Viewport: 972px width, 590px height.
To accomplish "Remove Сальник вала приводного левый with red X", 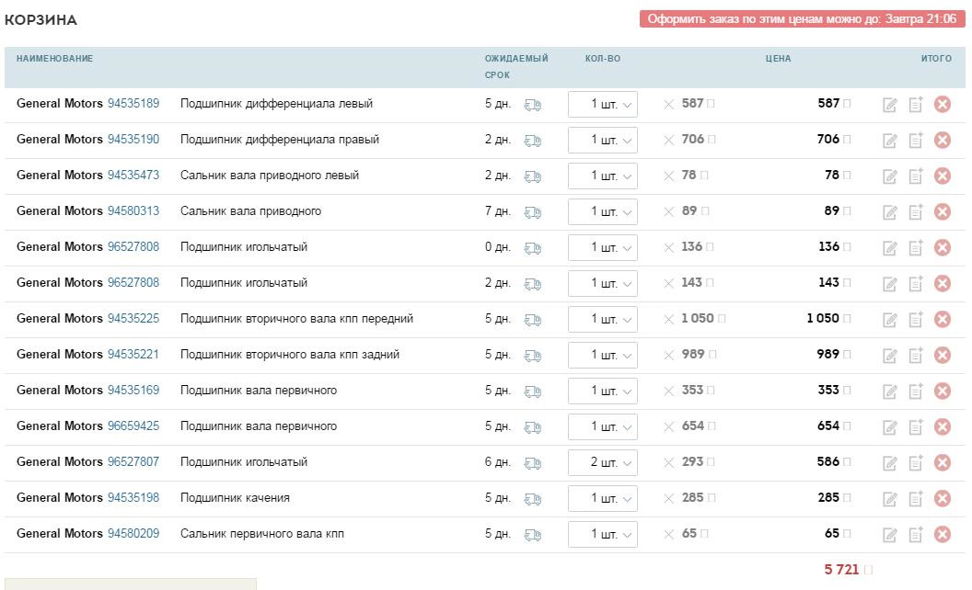I will [x=942, y=176].
